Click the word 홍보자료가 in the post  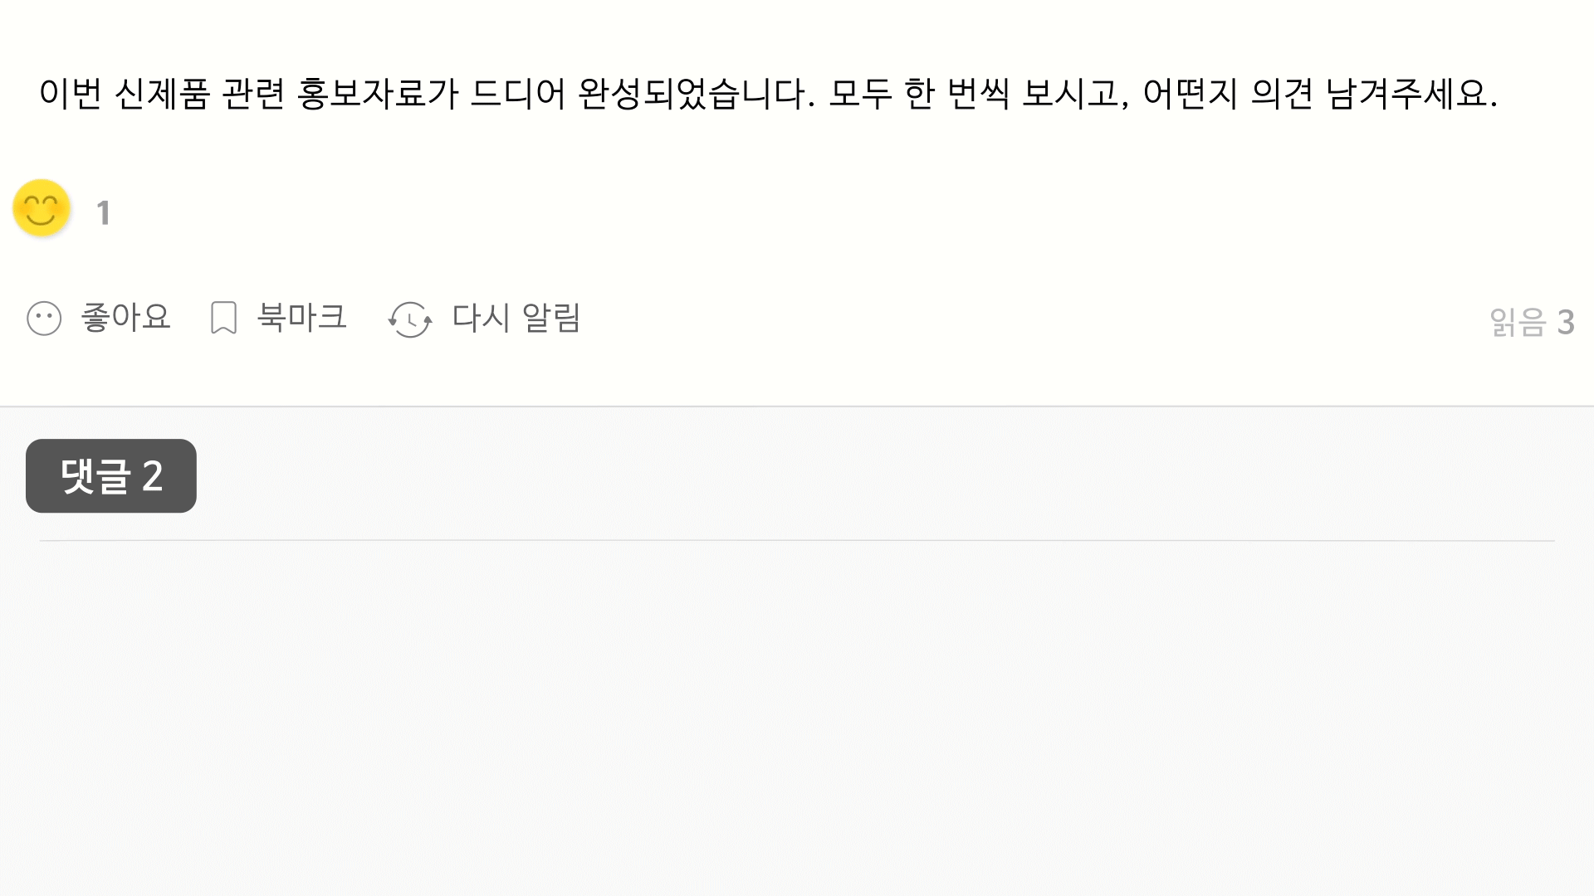coord(378,94)
